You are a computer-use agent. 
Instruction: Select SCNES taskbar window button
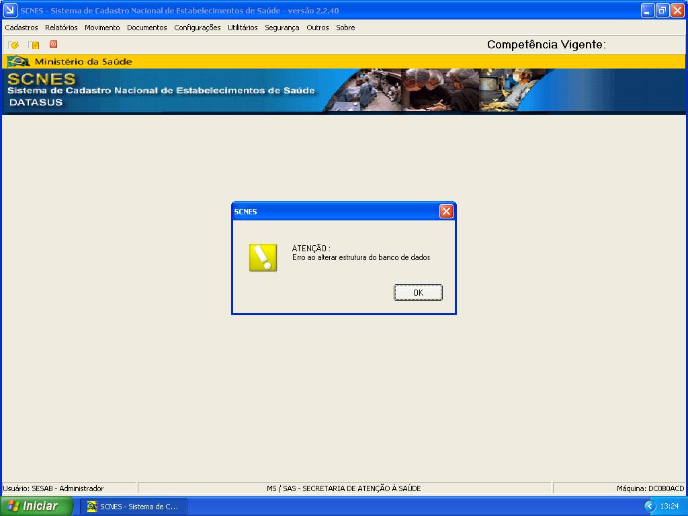click(134, 507)
